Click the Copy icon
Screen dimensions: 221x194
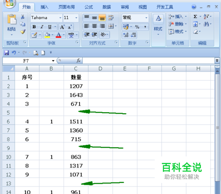(23, 24)
